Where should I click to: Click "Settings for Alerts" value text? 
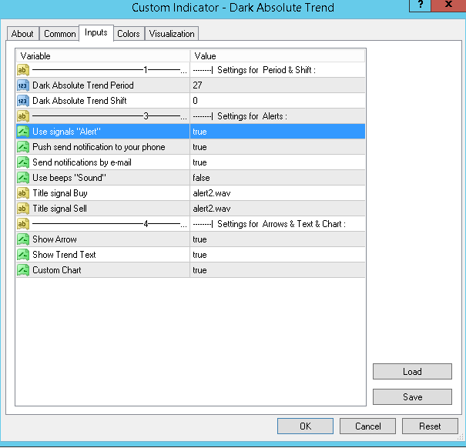pyautogui.click(x=240, y=116)
